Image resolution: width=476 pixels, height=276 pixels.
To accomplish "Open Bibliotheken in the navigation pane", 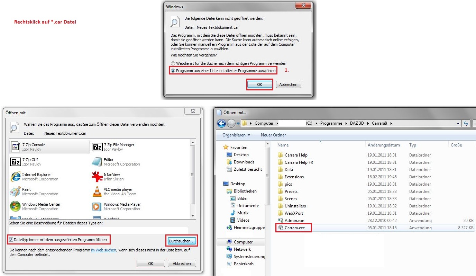I will tap(245, 191).
